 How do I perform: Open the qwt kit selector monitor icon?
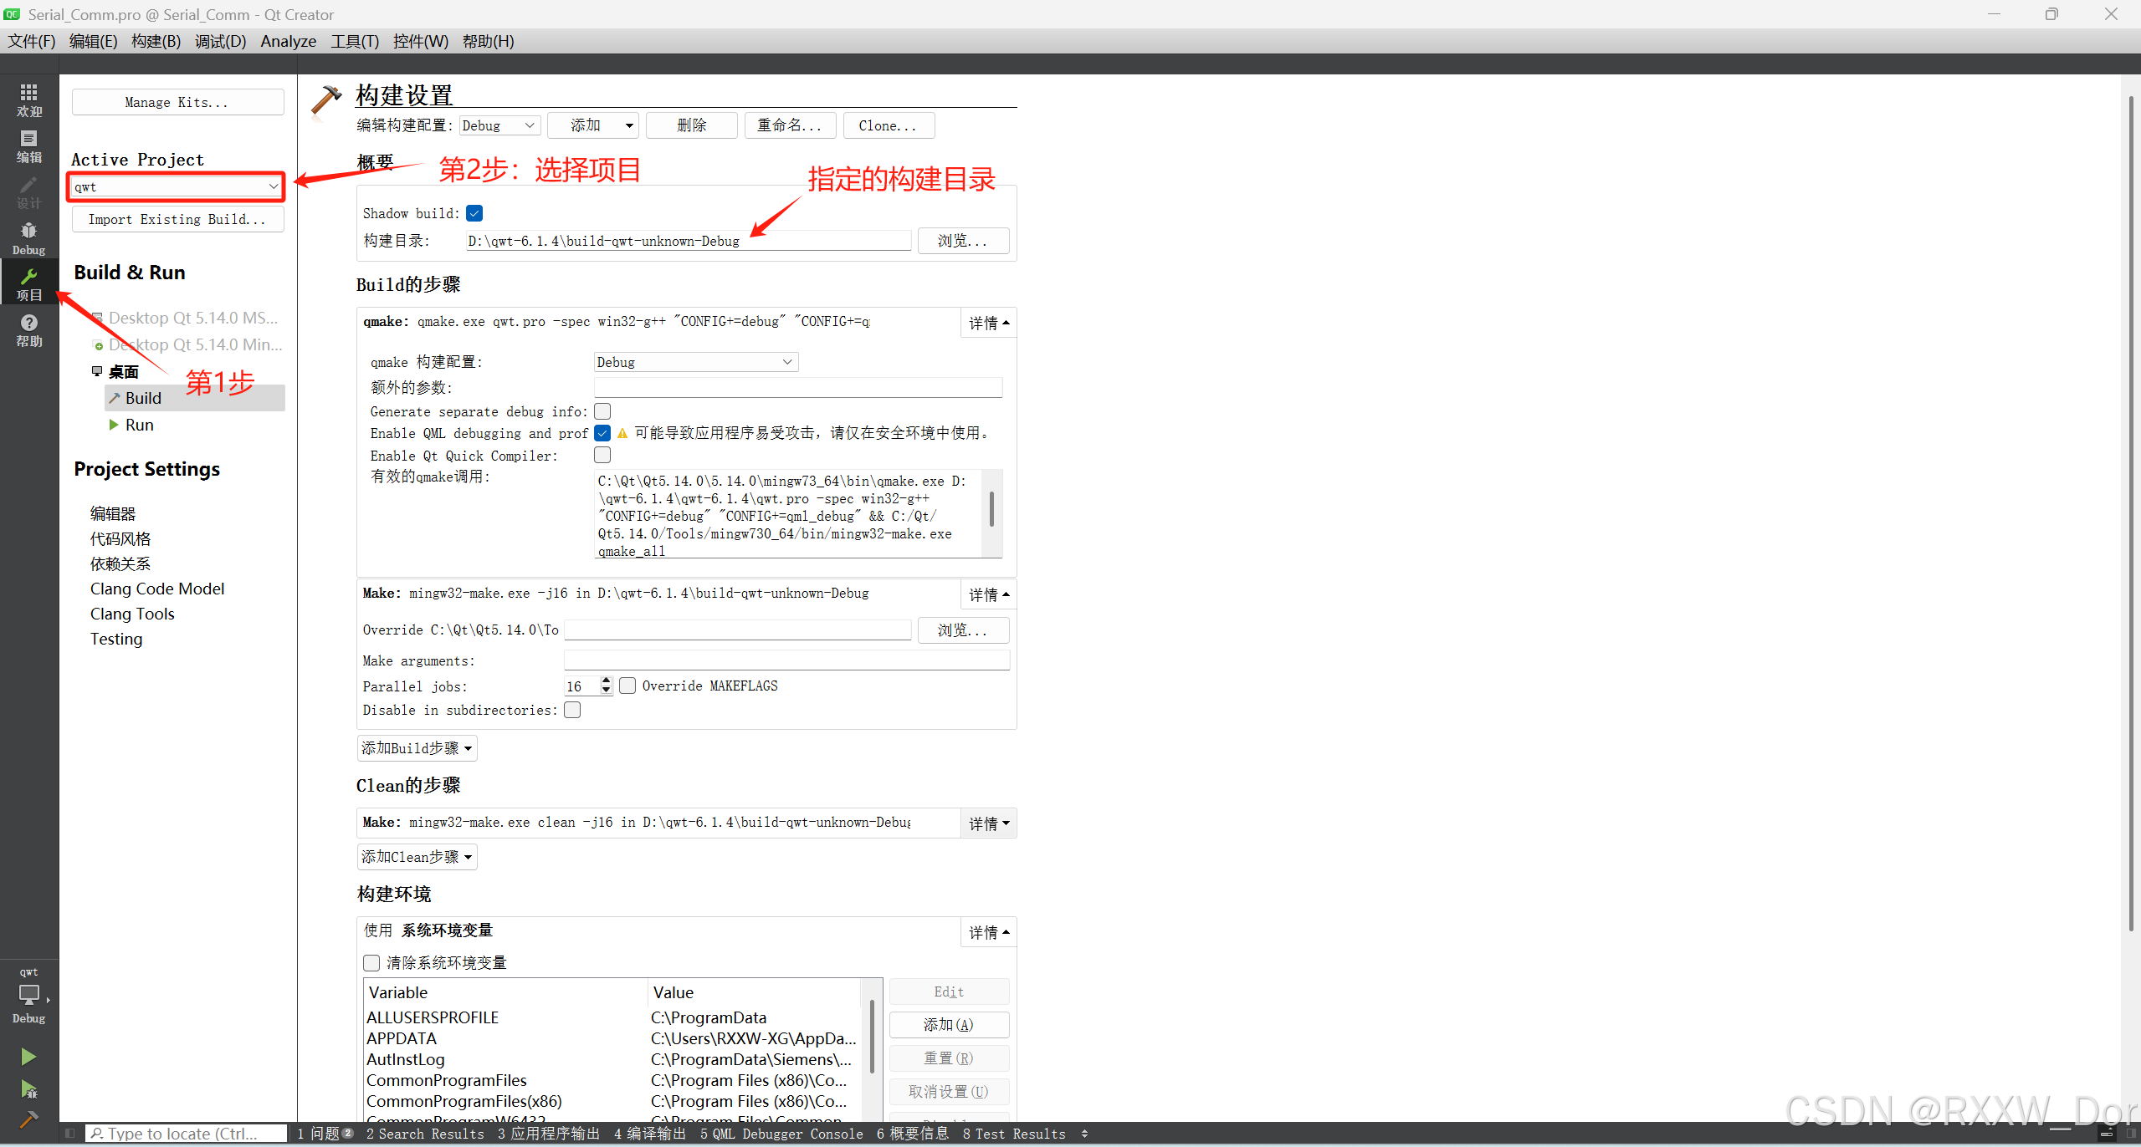(28, 994)
